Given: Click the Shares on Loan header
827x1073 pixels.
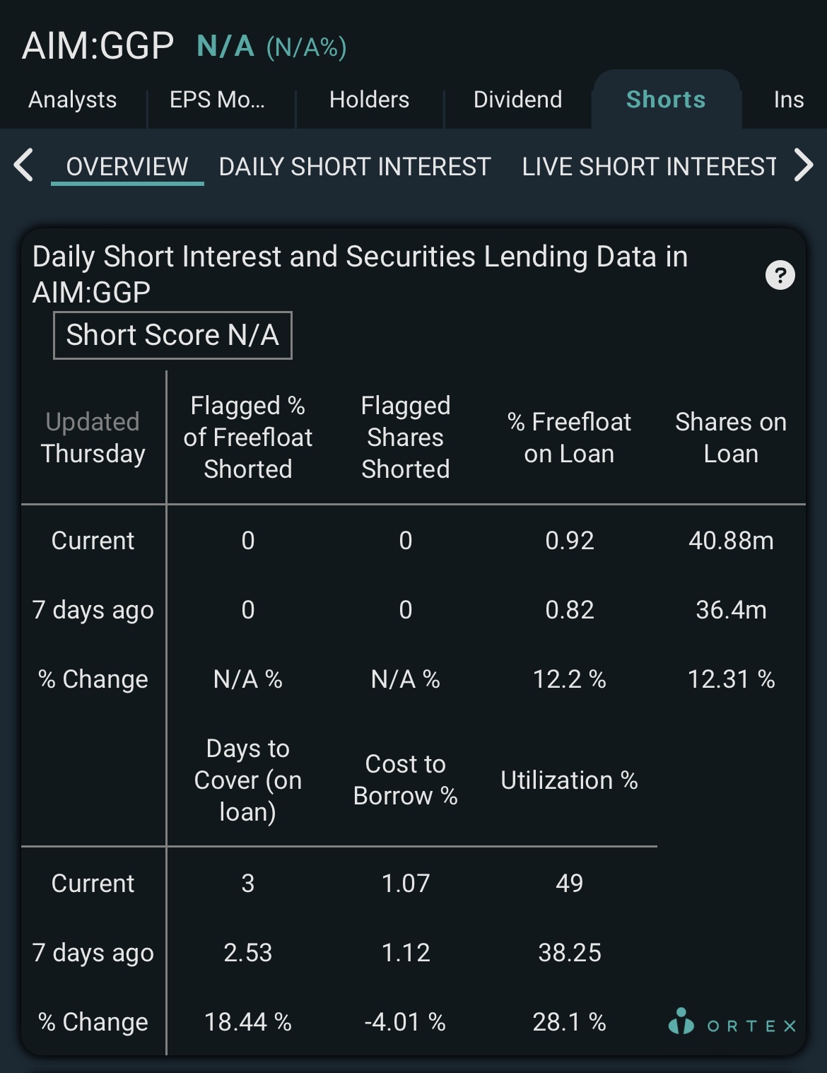Looking at the screenshot, I should click(731, 438).
